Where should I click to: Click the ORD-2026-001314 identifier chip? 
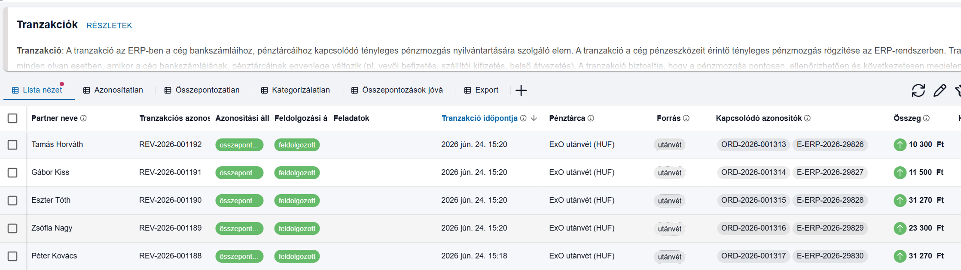(x=754, y=172)
